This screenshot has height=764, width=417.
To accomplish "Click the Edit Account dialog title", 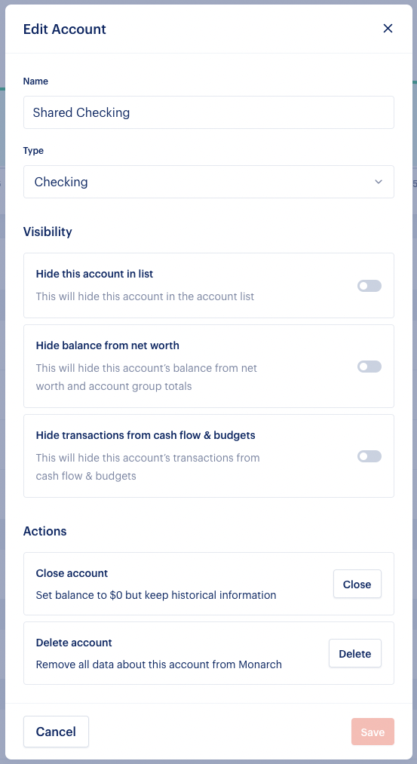I will 65,29.
